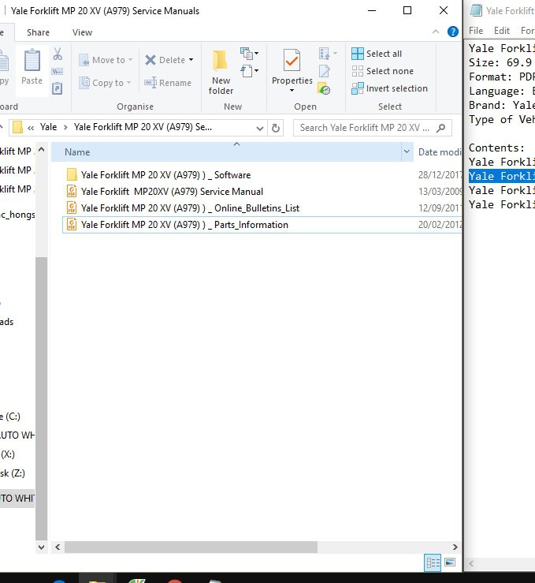Image resolution: width=535 pixels, height=583 pixels.
Task: Click the Properties checkmark icon
Action: 292,60
